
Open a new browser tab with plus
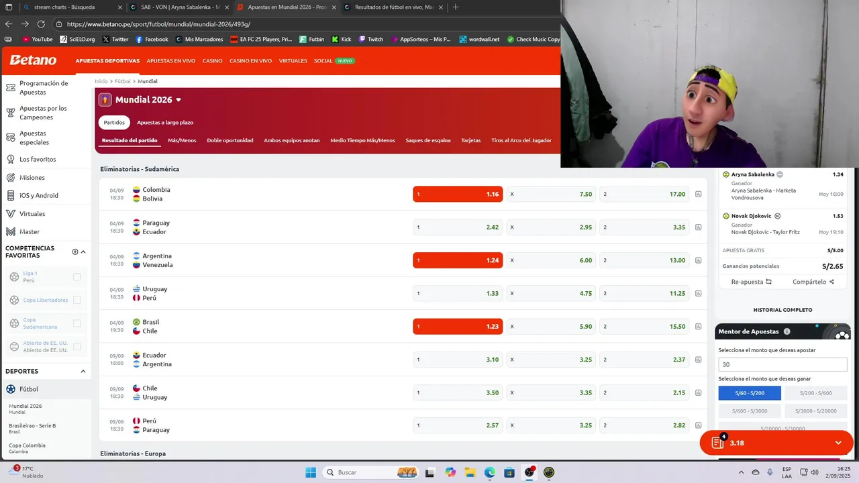coord(456,7)
